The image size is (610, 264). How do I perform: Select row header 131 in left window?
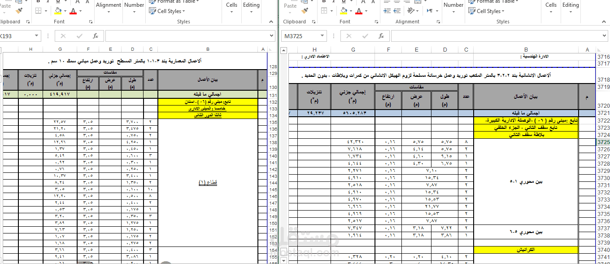tap(273, 95)
